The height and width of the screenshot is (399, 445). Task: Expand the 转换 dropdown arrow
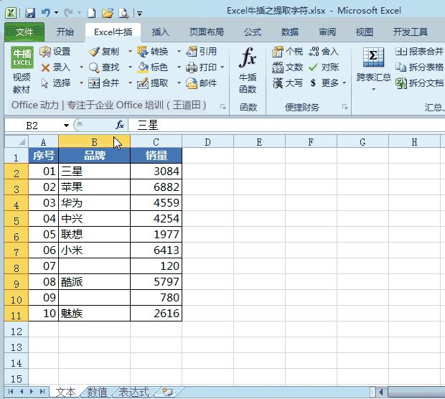(x=179, y=52)
